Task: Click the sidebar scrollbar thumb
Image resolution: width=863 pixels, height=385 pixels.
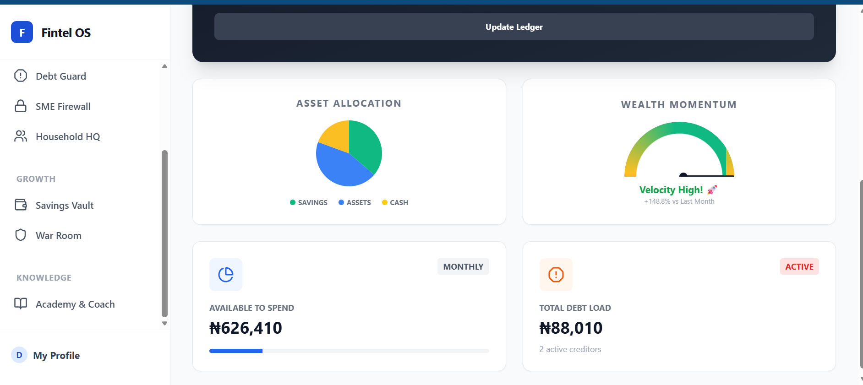Action: (x=164, y=233)
